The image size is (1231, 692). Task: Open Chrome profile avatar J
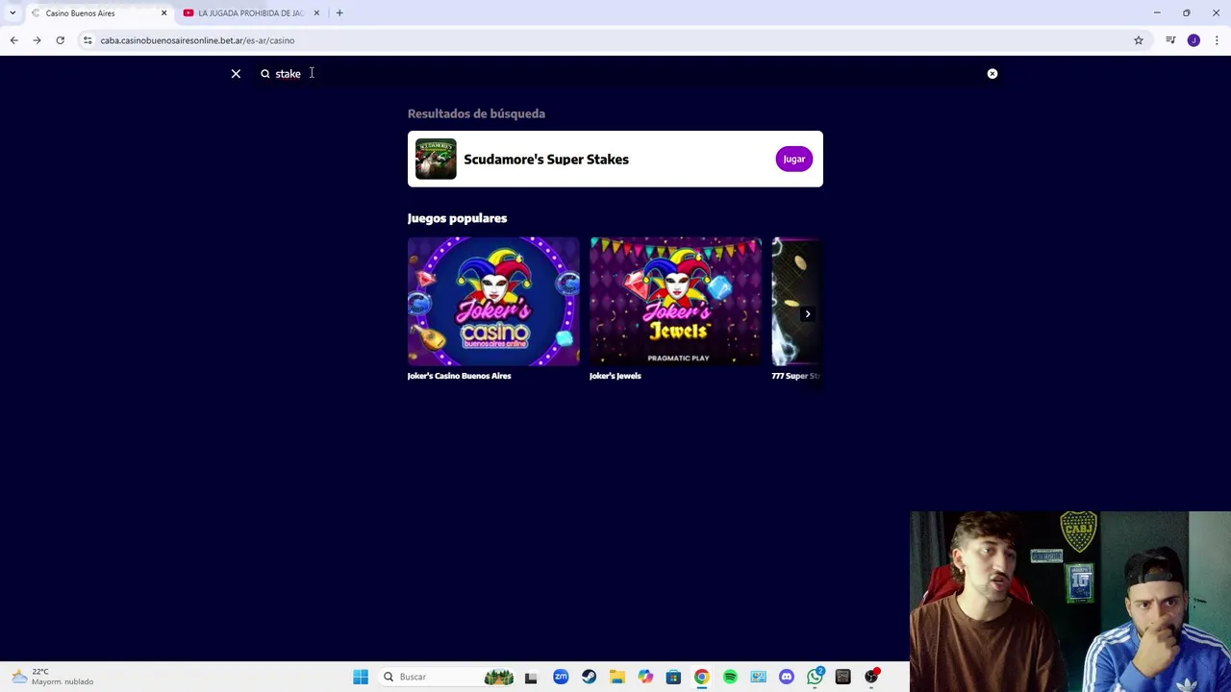click(1193, 40)
